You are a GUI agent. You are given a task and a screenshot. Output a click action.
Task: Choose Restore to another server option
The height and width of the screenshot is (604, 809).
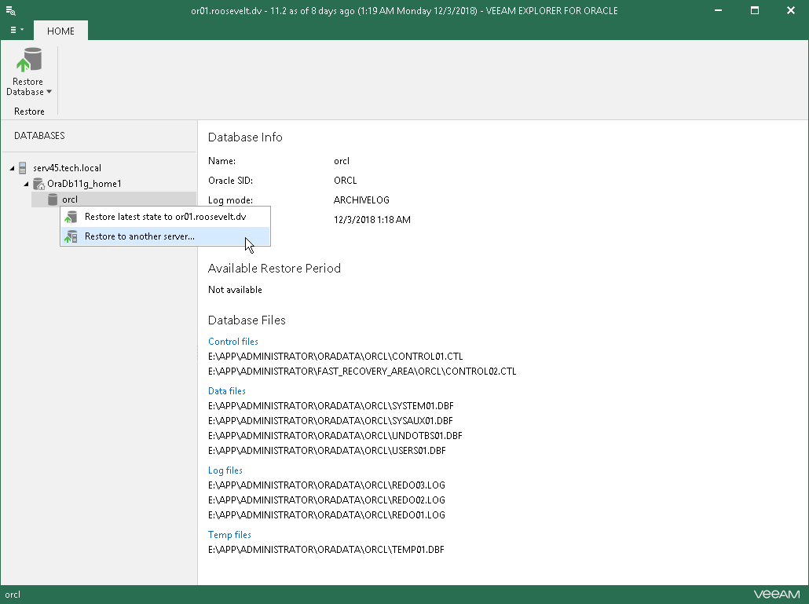[x=139, y=236]
